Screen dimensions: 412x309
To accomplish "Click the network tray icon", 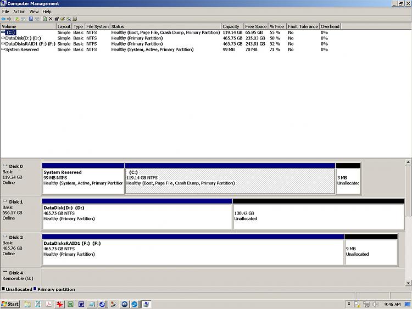I will (366, 304).
